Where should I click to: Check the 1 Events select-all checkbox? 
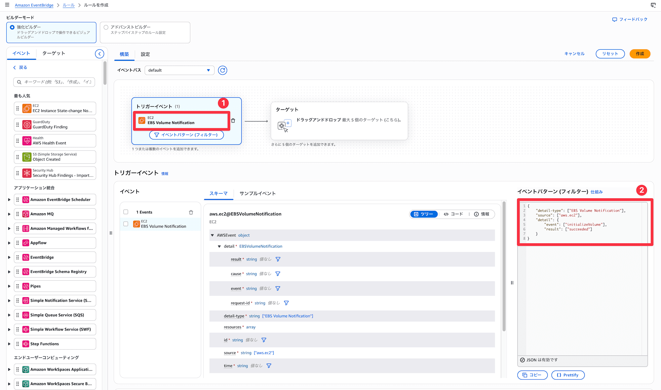click(x=126, y=212)
